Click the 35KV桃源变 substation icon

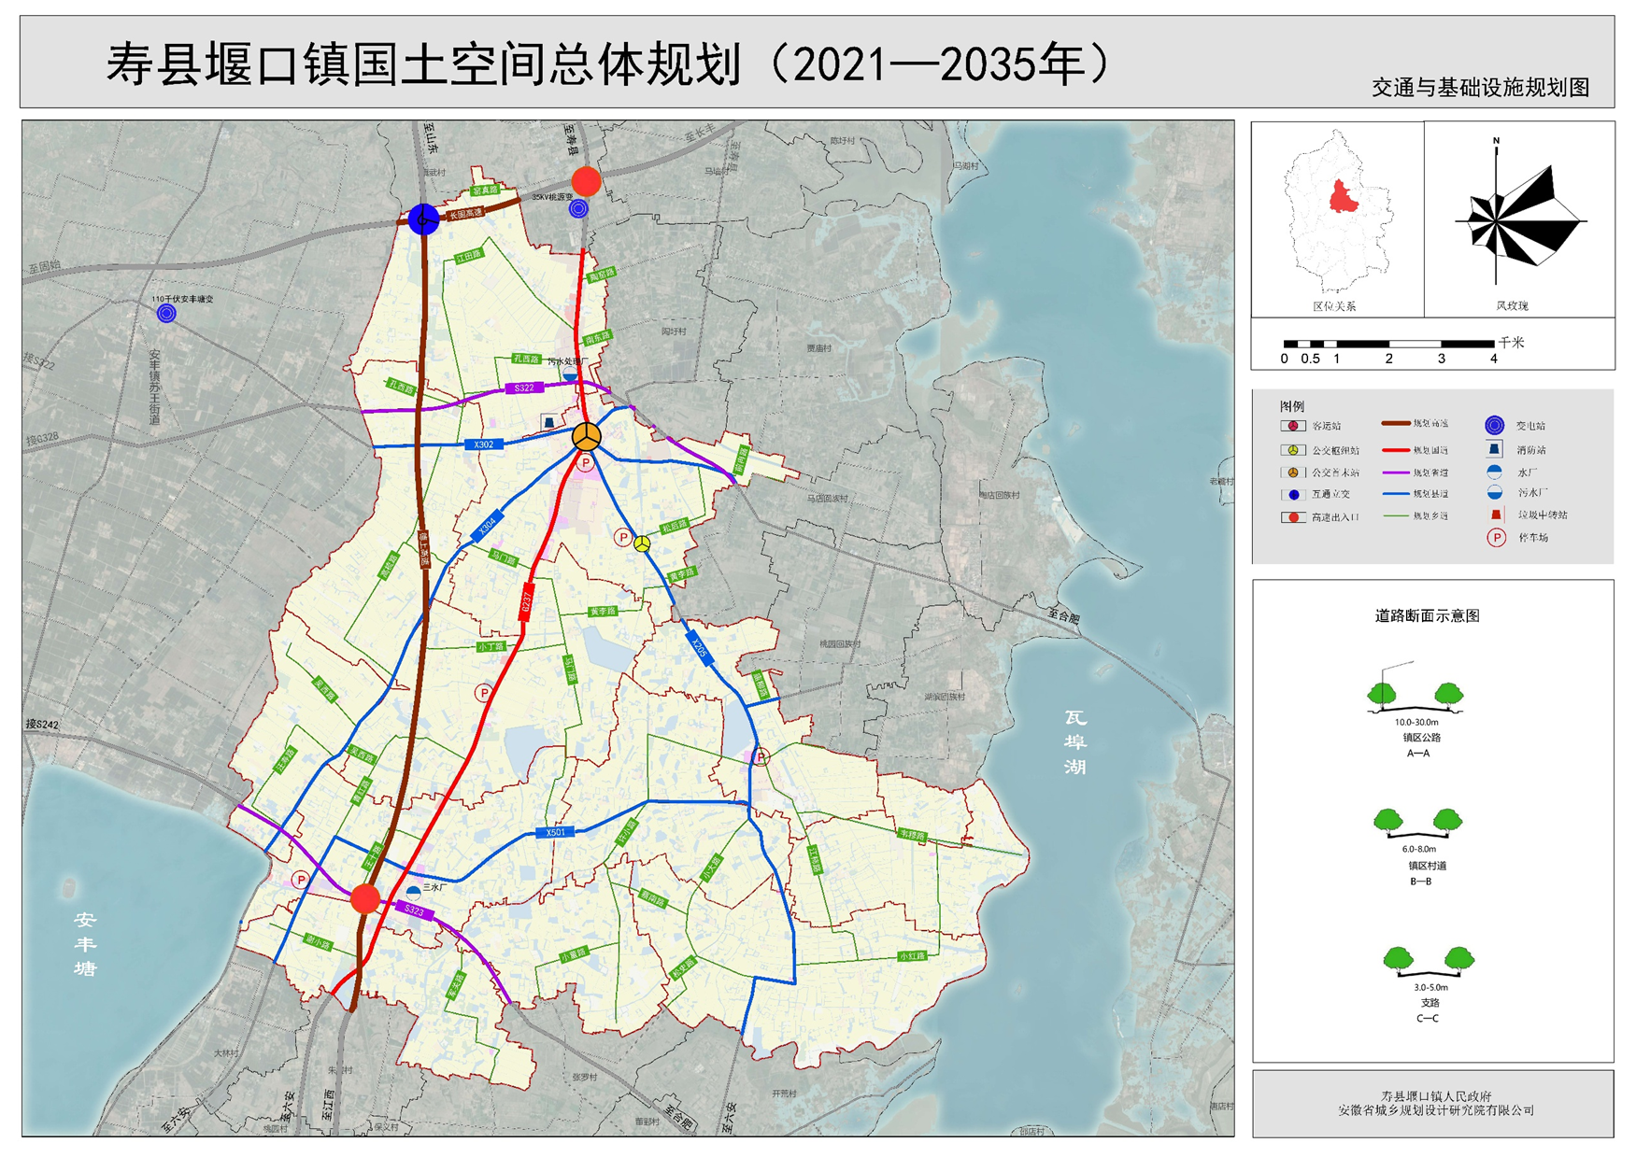(x=579, y=209)
